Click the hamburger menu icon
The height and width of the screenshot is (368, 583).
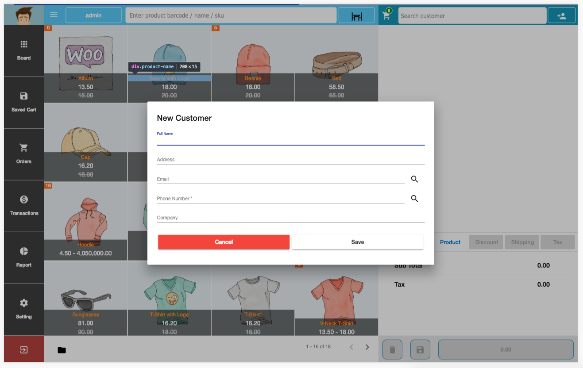pos(54,15)
